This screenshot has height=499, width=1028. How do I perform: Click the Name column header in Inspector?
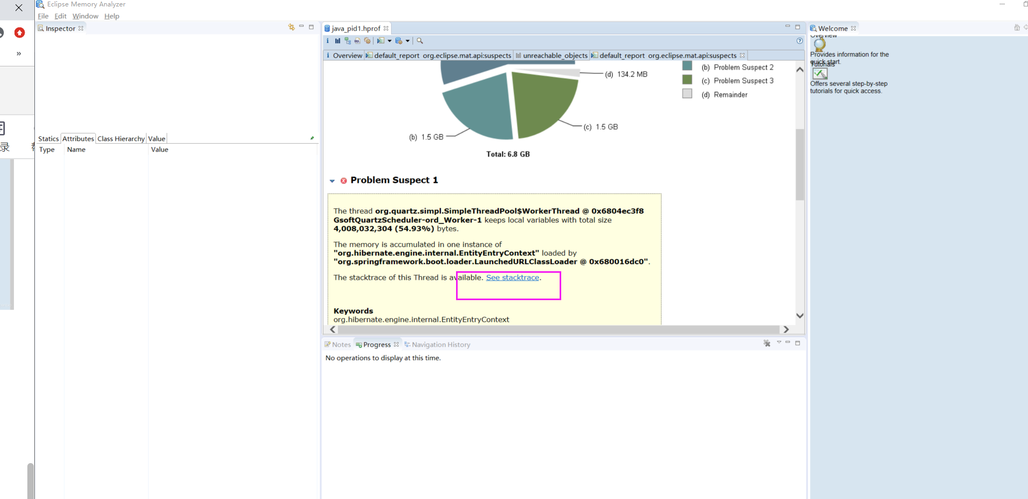[x=76, y=150]
